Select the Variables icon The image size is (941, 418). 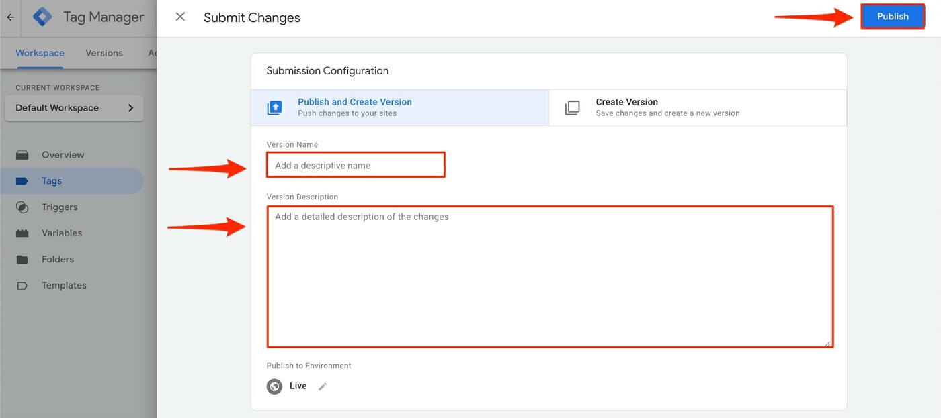24,233
